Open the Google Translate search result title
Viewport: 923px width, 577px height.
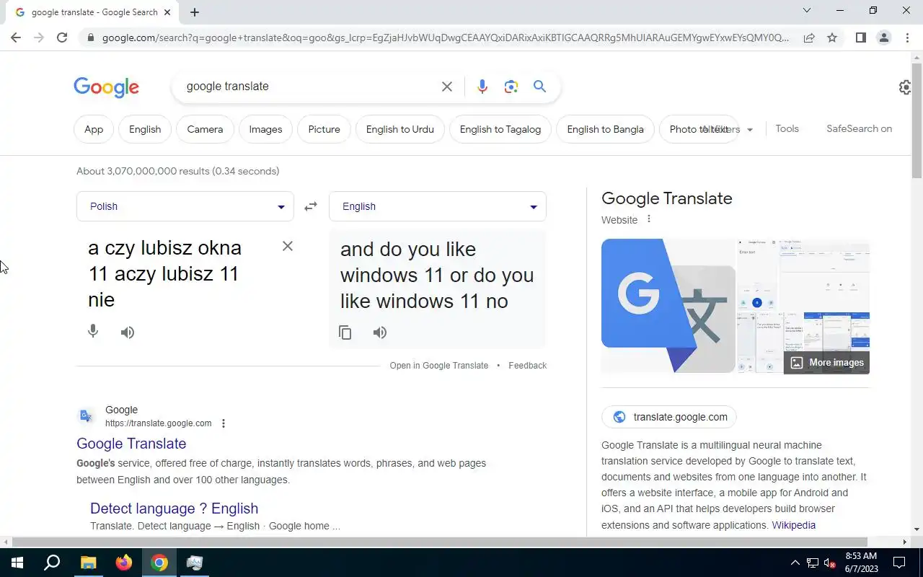(x=131, y=444)
